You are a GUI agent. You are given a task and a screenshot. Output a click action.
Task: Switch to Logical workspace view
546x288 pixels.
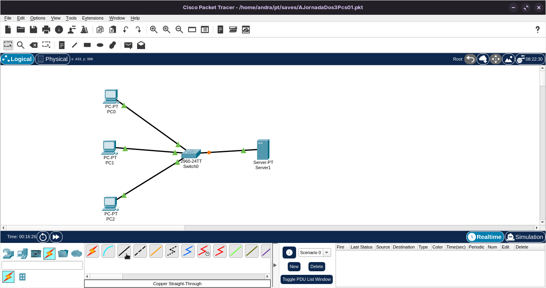[x=18, y=59]
